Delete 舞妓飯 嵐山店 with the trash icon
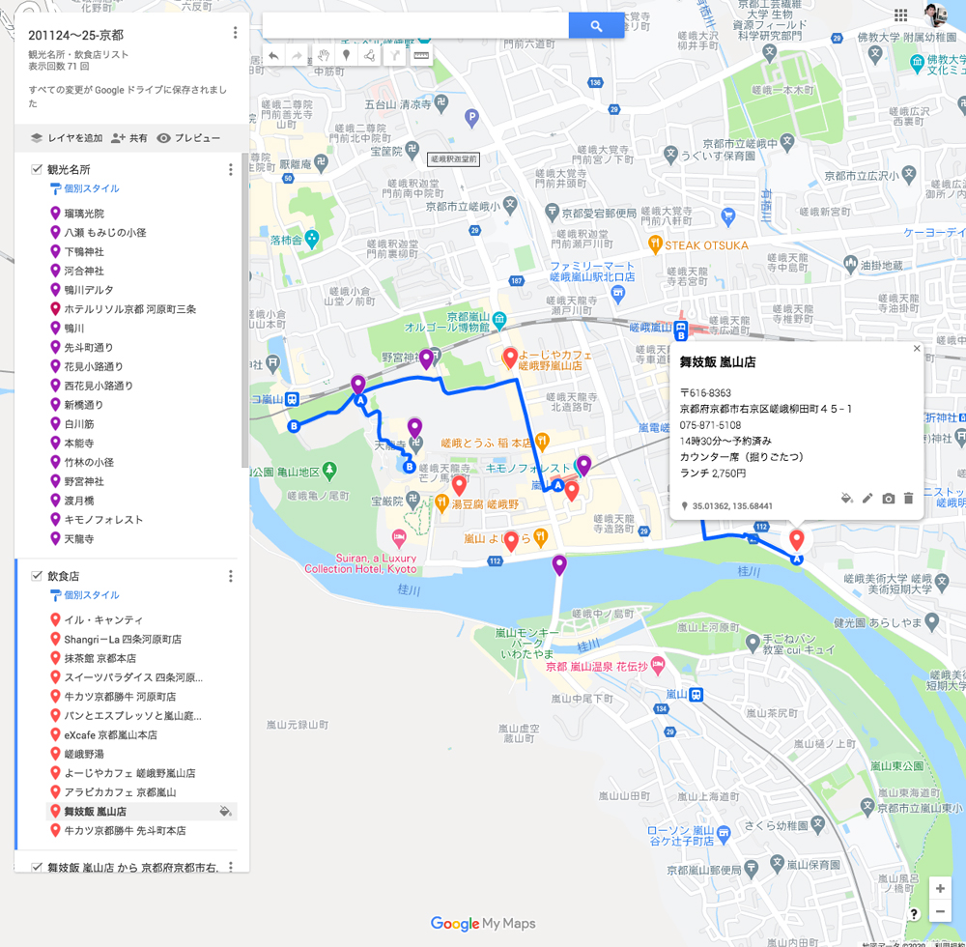 point(909,499)
